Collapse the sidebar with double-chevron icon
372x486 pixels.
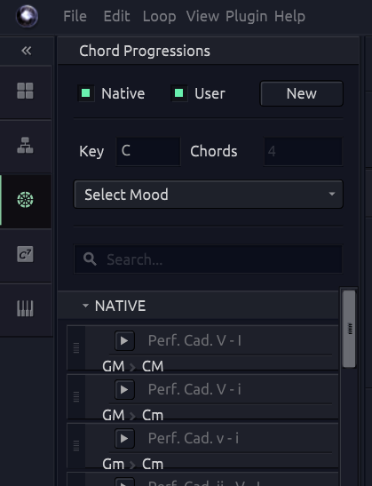(27, 51)
